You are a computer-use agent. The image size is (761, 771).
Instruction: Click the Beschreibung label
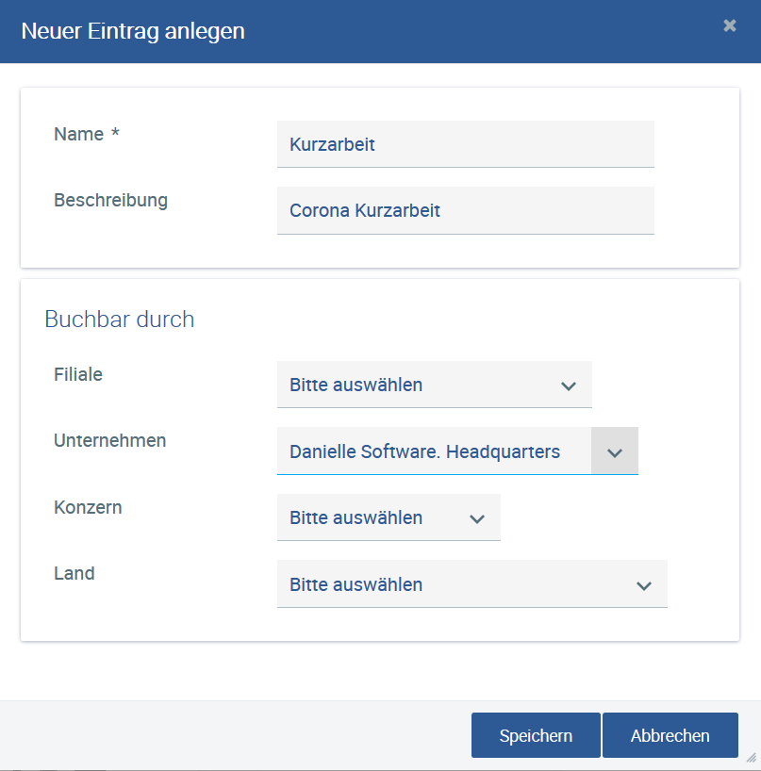click(x=110, y=201)
